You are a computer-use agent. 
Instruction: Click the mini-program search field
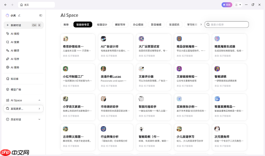tap(227, 25)
